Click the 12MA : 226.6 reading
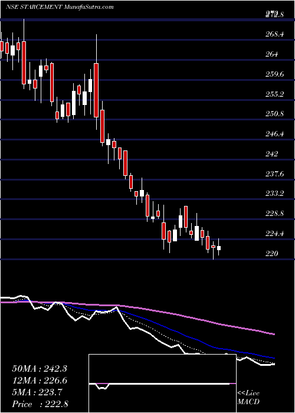Image resolution: width=295 pixels, height=413 pixels. coord(40,381)
